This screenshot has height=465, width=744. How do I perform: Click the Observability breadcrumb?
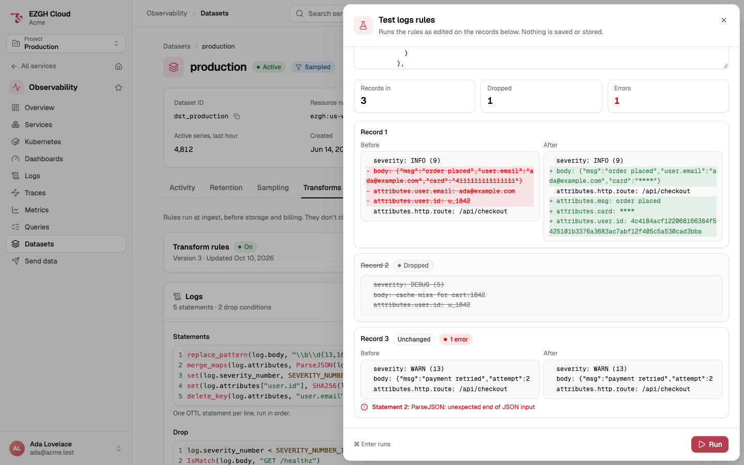pos(167,13)
